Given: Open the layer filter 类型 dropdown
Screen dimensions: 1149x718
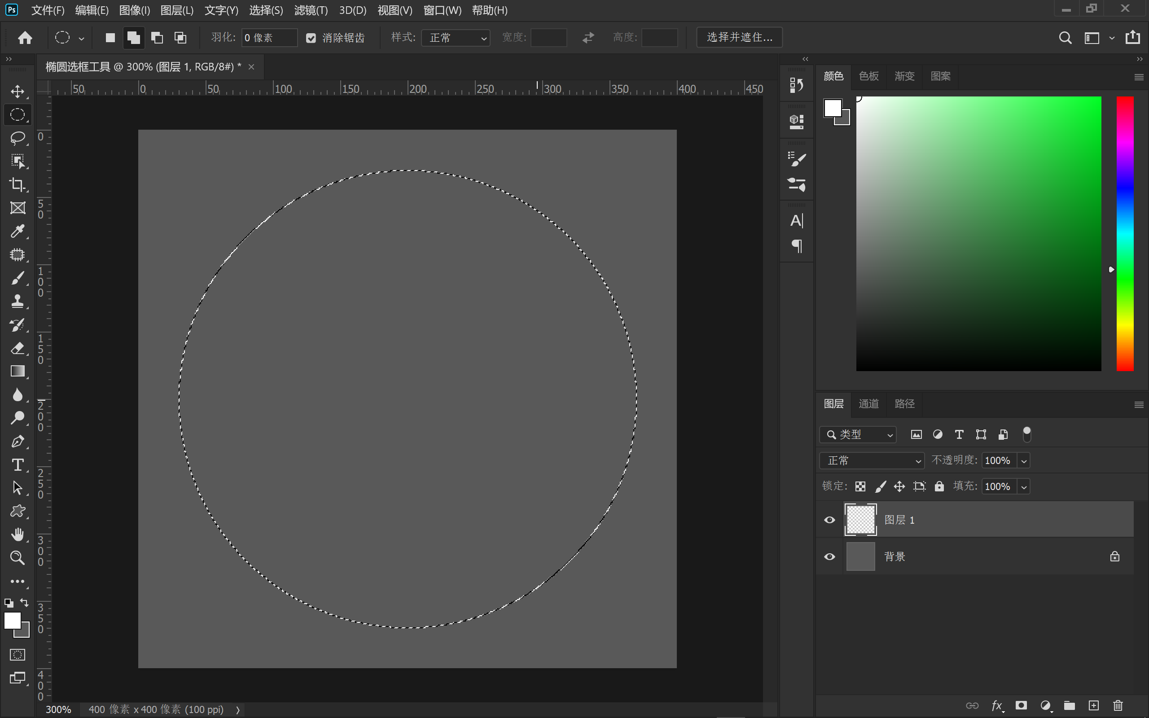Looking at the screenshot, I should [857, 434].
